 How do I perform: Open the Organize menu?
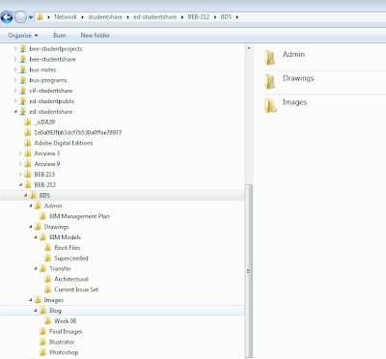[22, 36]
